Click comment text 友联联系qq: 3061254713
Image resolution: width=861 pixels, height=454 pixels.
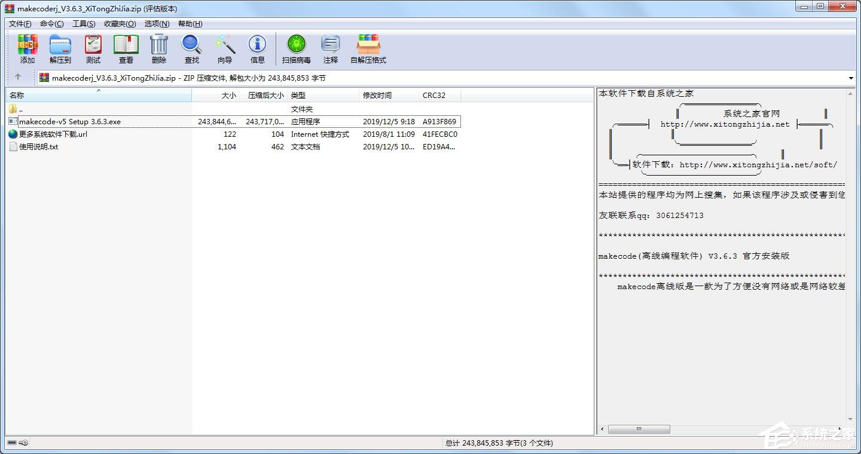point(651,215)
